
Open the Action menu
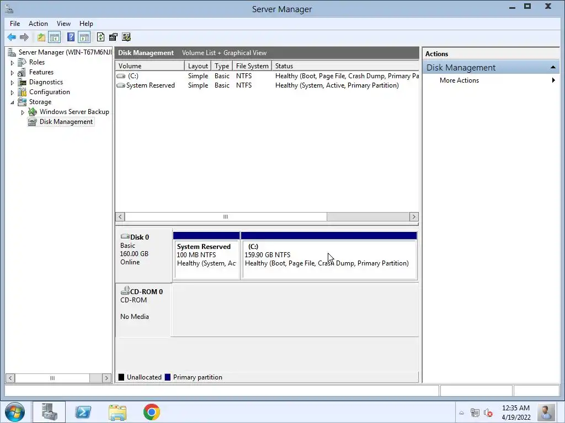coord(38,23)
